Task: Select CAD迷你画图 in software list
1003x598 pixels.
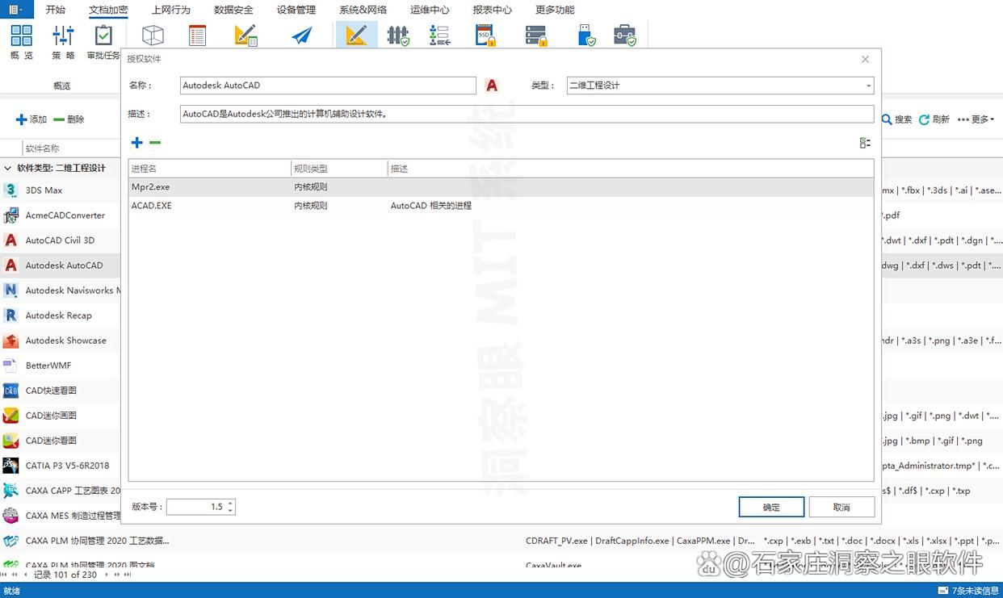Action: point(51,416)
